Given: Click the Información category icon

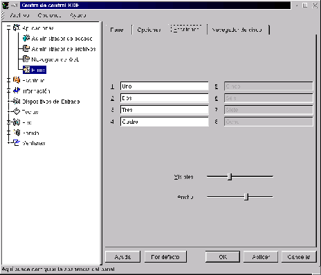Looking at the screenshot, I should pyautogui.click(x=17, y=91).
